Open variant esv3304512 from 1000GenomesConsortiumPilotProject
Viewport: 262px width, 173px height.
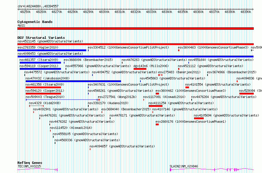click(128, 47)
